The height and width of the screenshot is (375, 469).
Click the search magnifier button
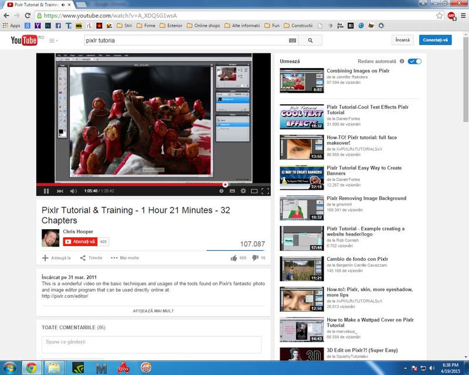311,40
